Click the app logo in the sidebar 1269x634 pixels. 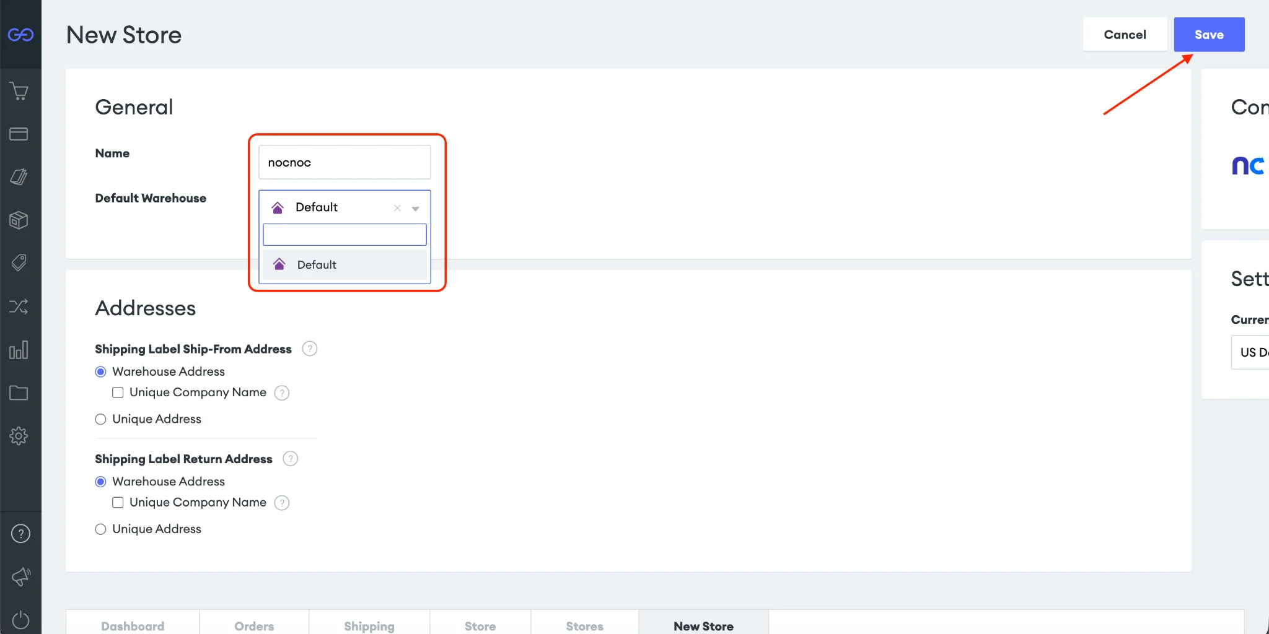20,35
